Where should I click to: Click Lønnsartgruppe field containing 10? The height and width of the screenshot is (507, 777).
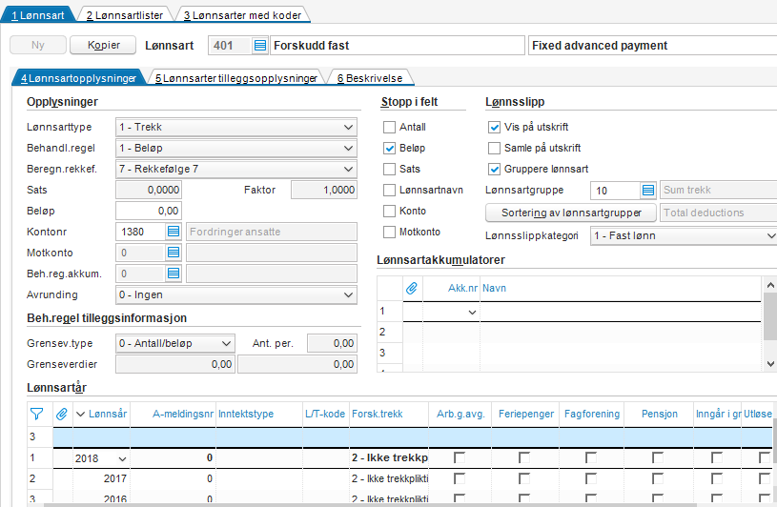(616, 191)
